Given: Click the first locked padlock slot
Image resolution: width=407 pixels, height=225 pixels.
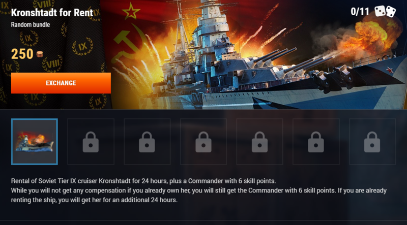Looking at the screenshot, I should [91, 142].
